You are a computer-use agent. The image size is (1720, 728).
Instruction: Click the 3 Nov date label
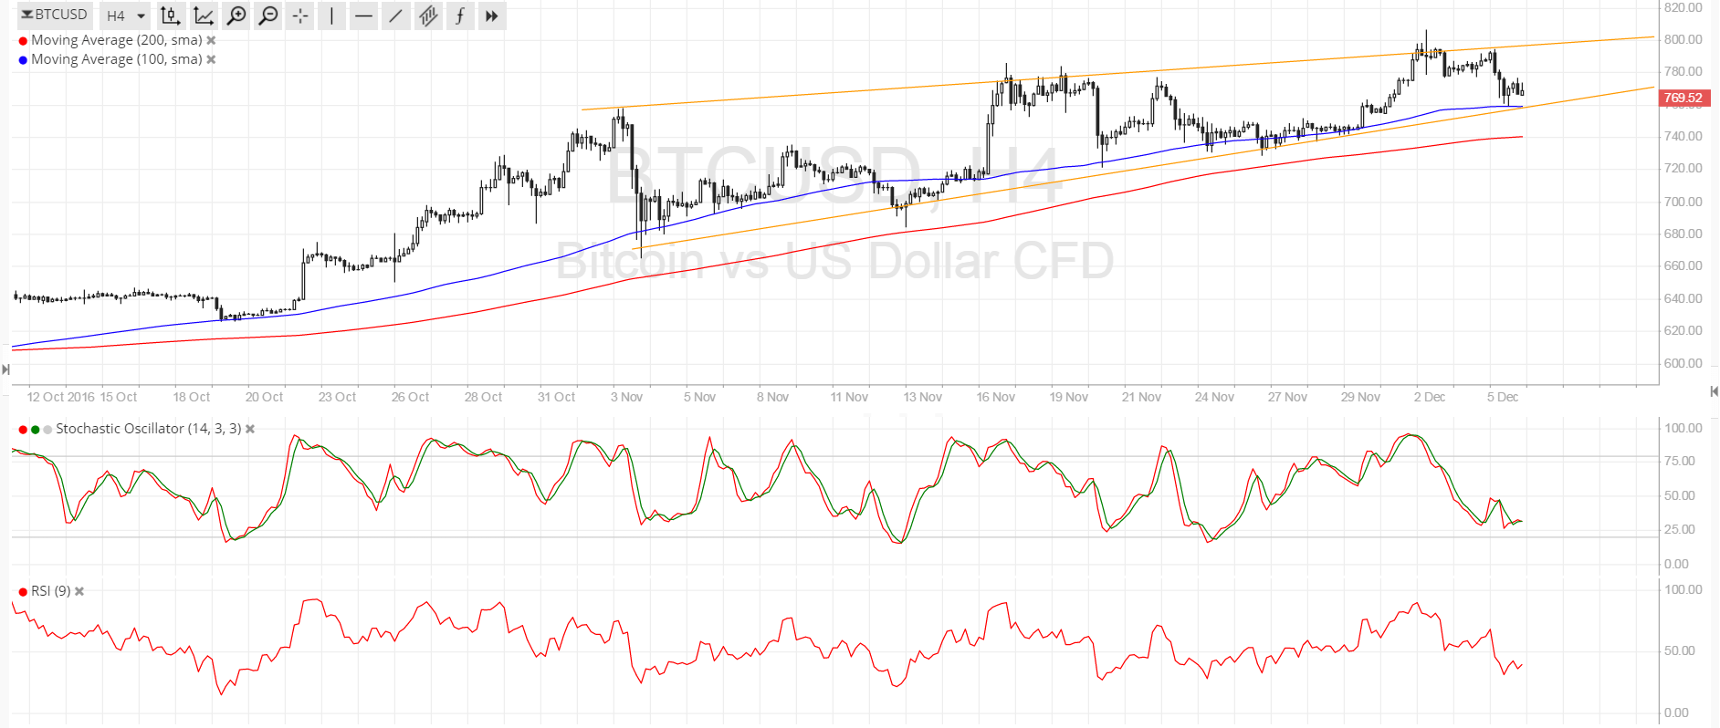click(x=627, y=397)
